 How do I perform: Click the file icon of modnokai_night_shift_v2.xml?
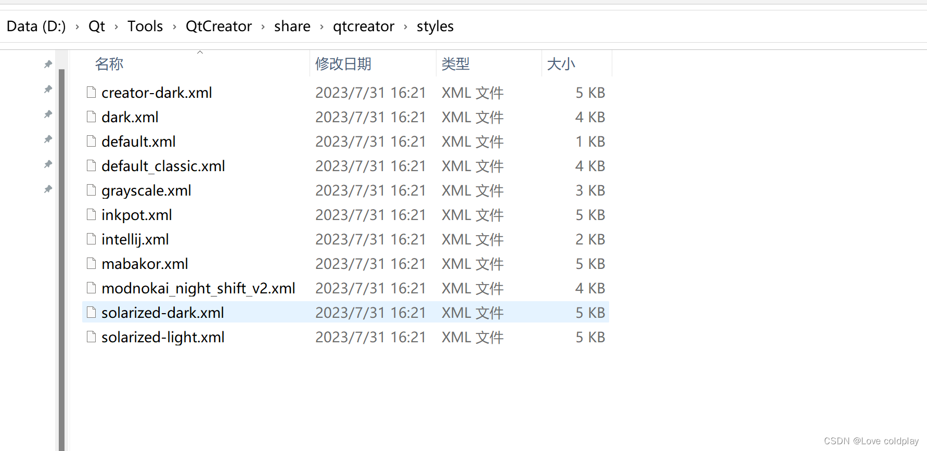pos(91,288)
